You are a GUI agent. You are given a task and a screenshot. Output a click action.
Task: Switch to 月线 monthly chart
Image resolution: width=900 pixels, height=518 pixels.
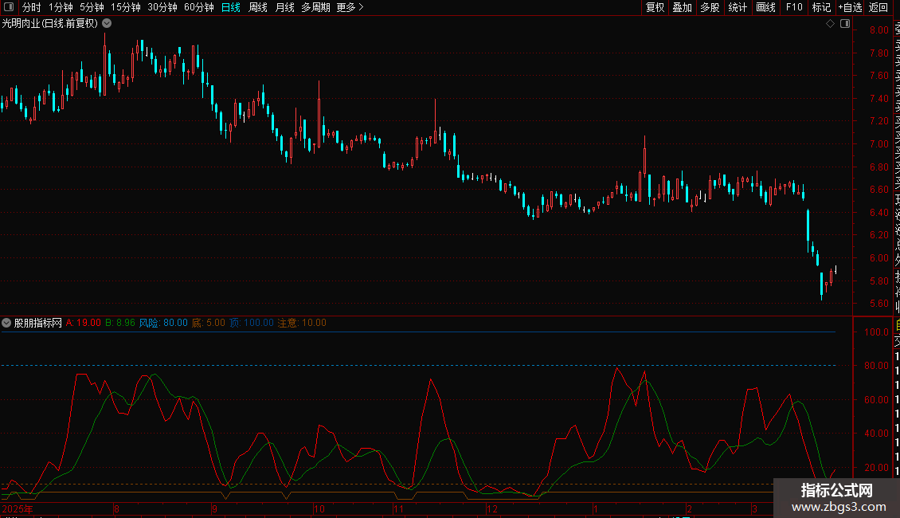click(x=284, y=7)
